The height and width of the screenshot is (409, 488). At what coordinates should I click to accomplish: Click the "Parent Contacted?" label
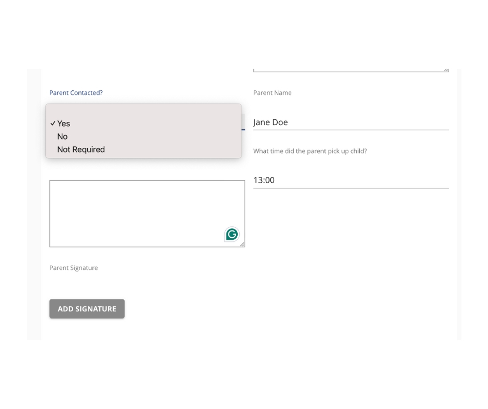point(76,93)
